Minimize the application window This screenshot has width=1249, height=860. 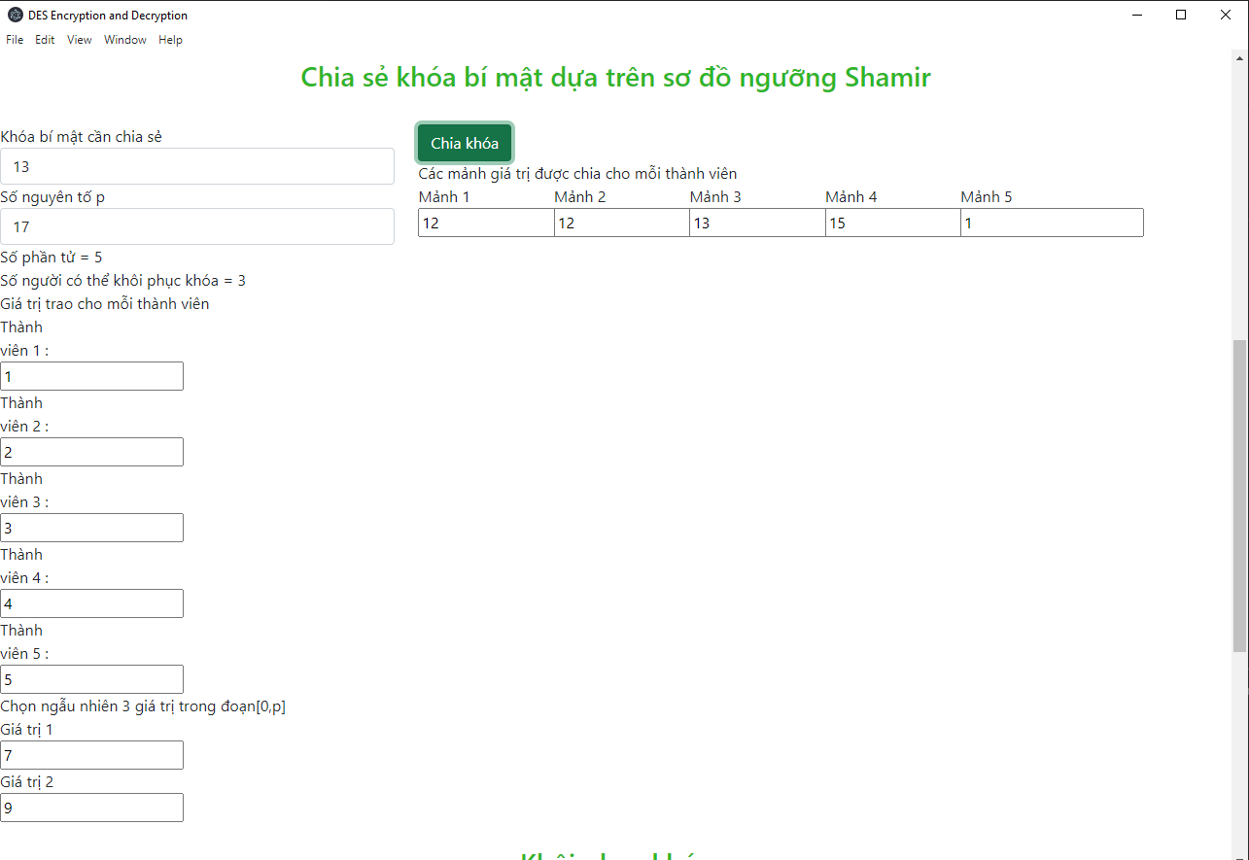1136,15
